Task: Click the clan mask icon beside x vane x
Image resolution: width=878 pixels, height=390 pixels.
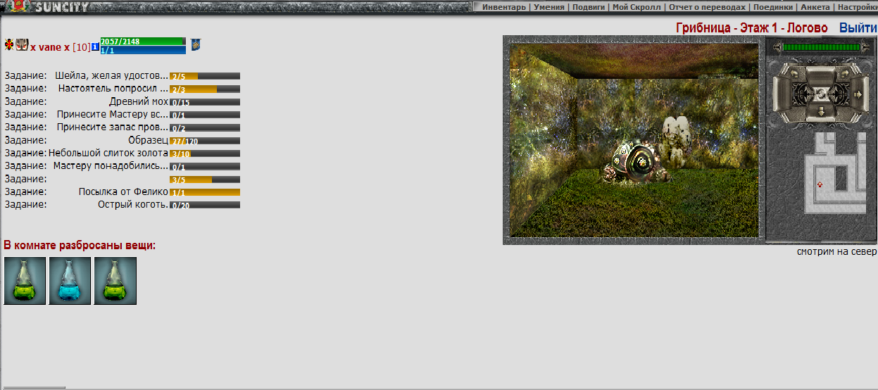Action: pyautogui.click(x=22, y=45)
